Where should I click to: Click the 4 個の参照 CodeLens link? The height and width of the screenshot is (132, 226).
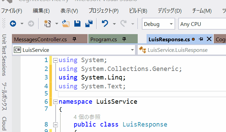point(87,117)
